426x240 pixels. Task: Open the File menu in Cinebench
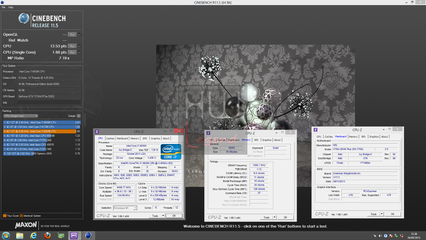4,7
